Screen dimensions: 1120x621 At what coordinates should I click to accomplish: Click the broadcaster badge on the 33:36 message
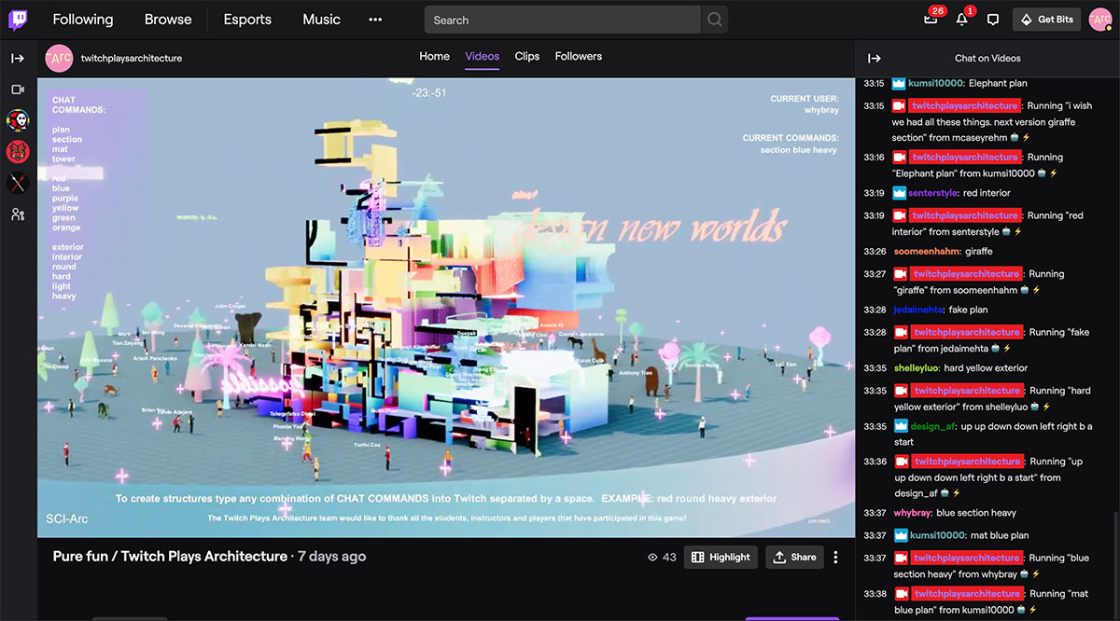click(x=900, y=462)
